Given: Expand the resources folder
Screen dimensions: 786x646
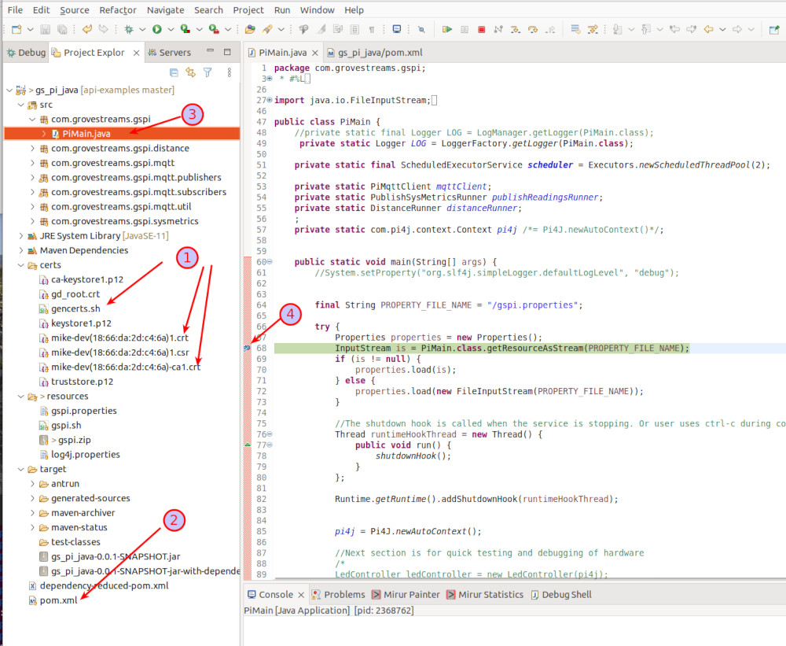Looking at the screenshot, I should click(x=20, y=396).
